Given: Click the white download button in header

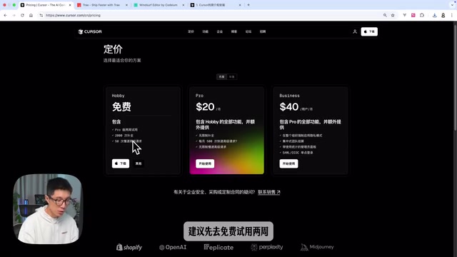Looking at the screenshot, I should pos(369,31).
